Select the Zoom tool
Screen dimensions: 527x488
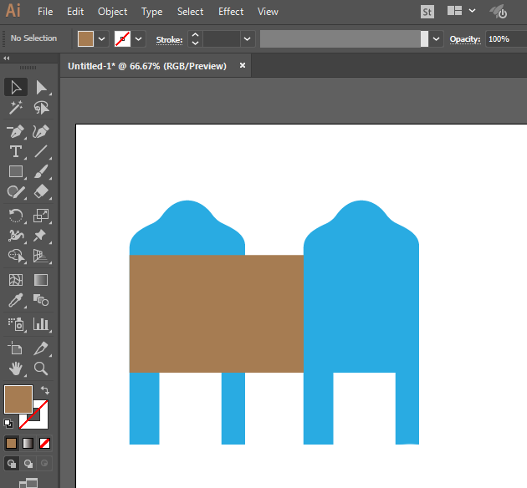[x=41, y=369]
